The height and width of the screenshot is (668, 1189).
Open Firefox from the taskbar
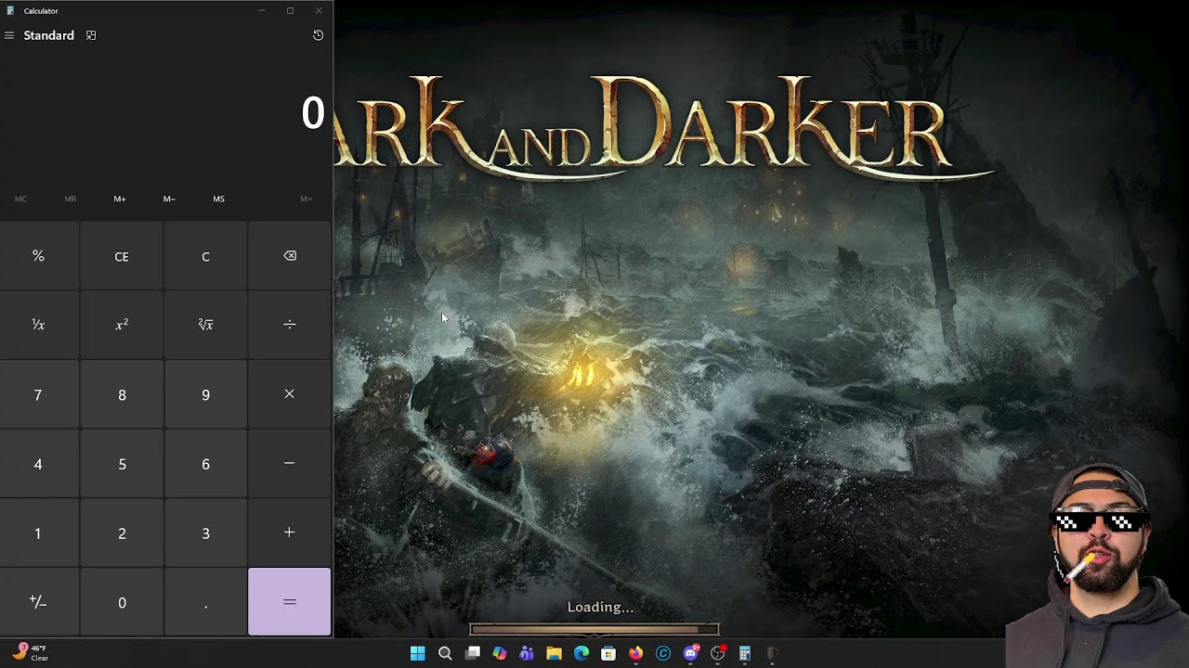pos(635,653)
